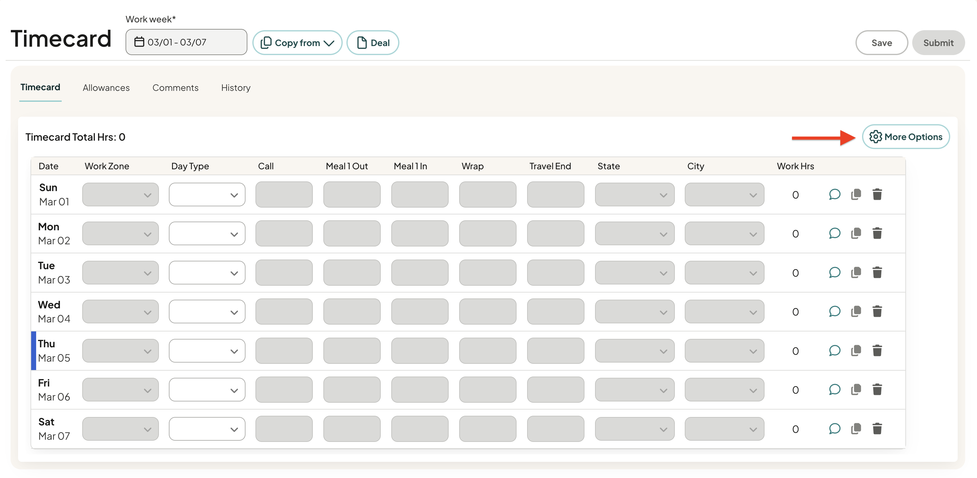Copy the Thu Mar 05 row
977x478 pixels.
[x=856, y=350]
